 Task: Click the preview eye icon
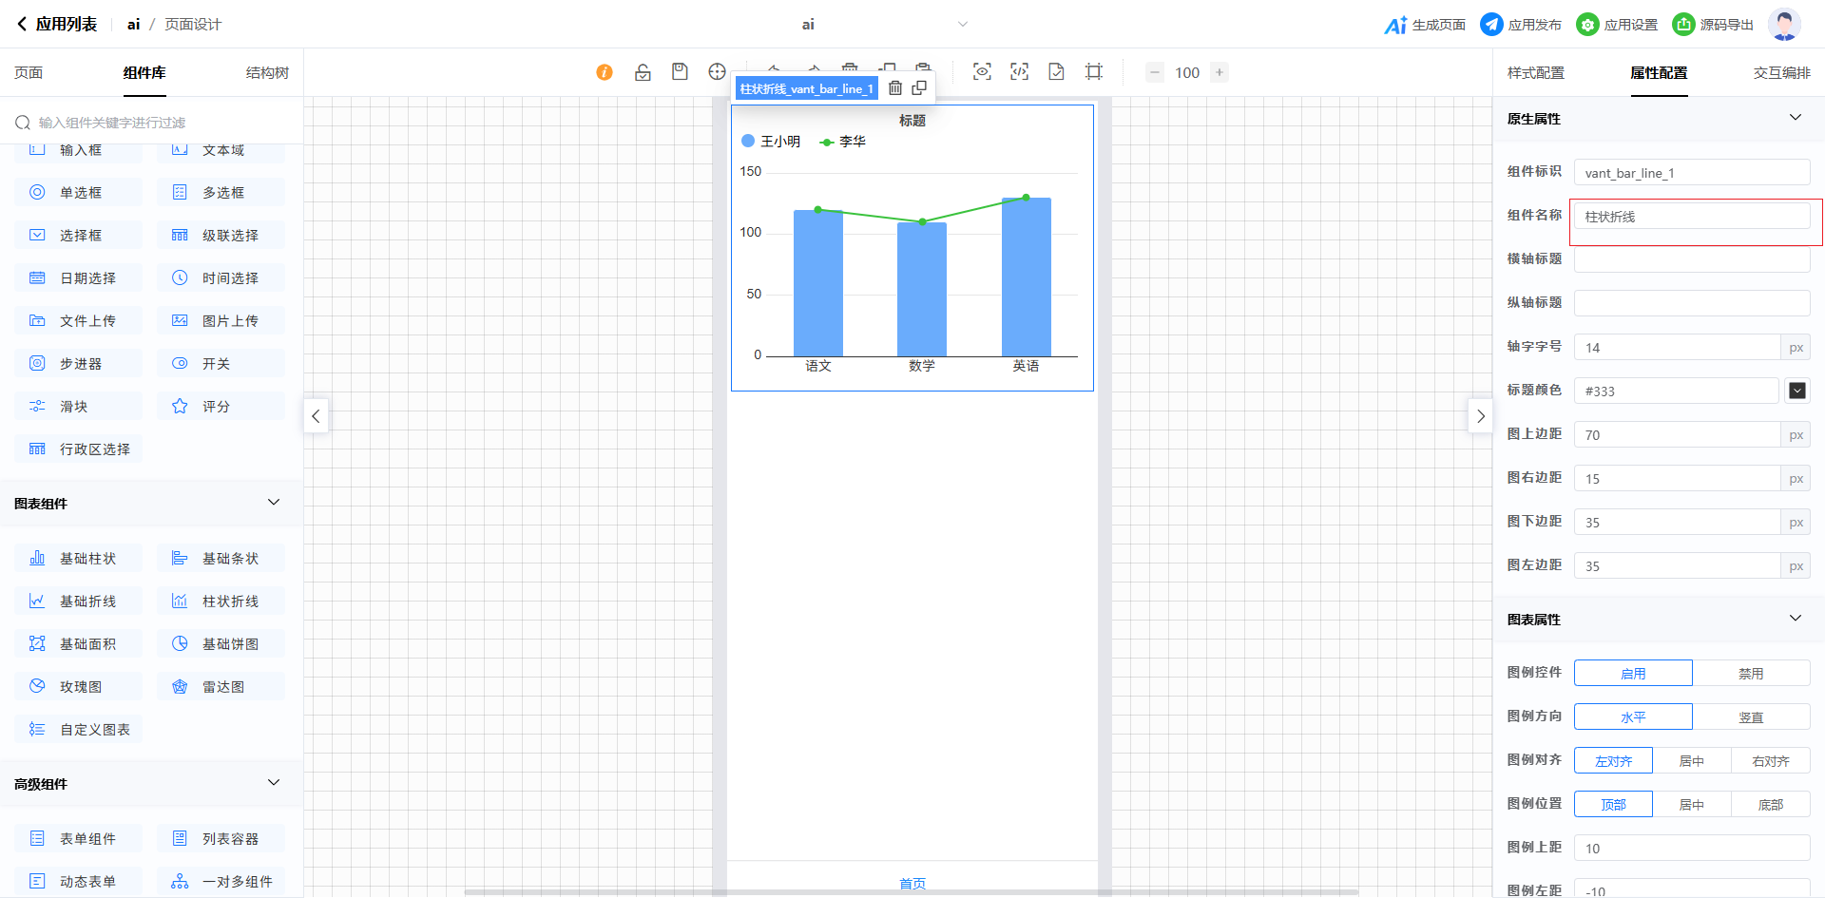pos(982,72)
